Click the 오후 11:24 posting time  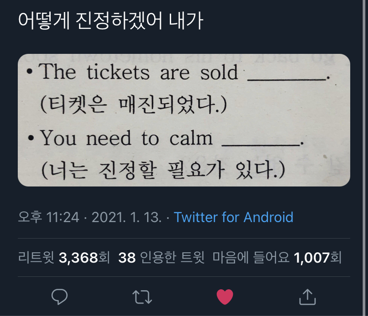[48, 217]
